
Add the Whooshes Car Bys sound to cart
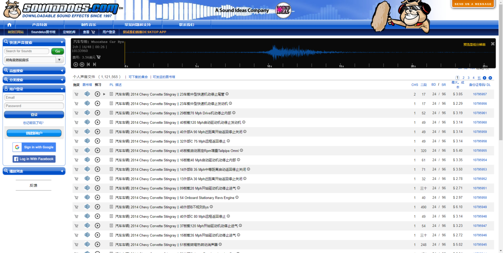tap(98, 57)
